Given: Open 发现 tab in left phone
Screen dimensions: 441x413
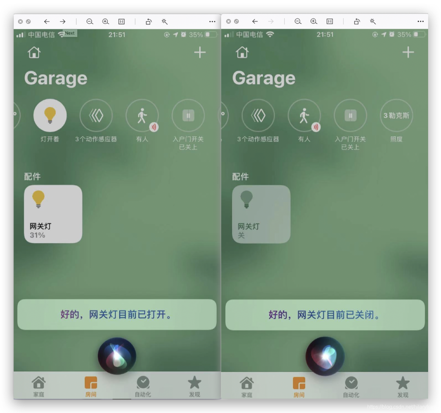Looking at the screenshot, I should tap(194, 387).
